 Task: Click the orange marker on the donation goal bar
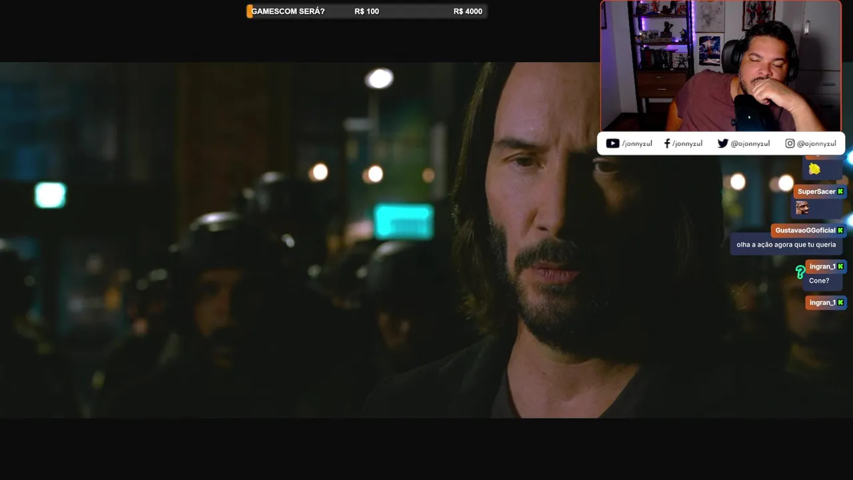click(x=249, y=11)
